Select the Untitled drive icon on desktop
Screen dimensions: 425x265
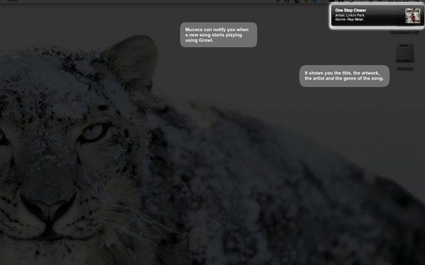pyautogui.click(x=405, y=54)
